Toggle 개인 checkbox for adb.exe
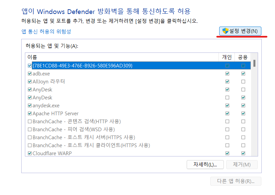The width and height of the screenshot is (275, 195). (x=227, y=74)
